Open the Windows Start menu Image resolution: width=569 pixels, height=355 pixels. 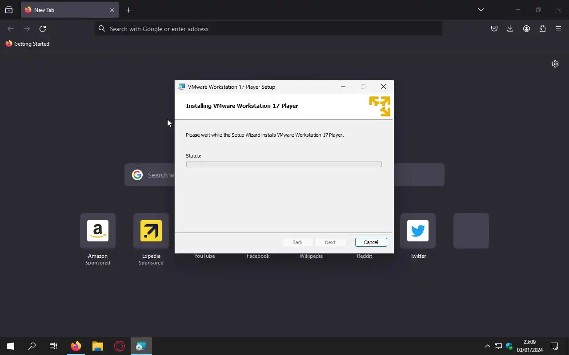11,346
